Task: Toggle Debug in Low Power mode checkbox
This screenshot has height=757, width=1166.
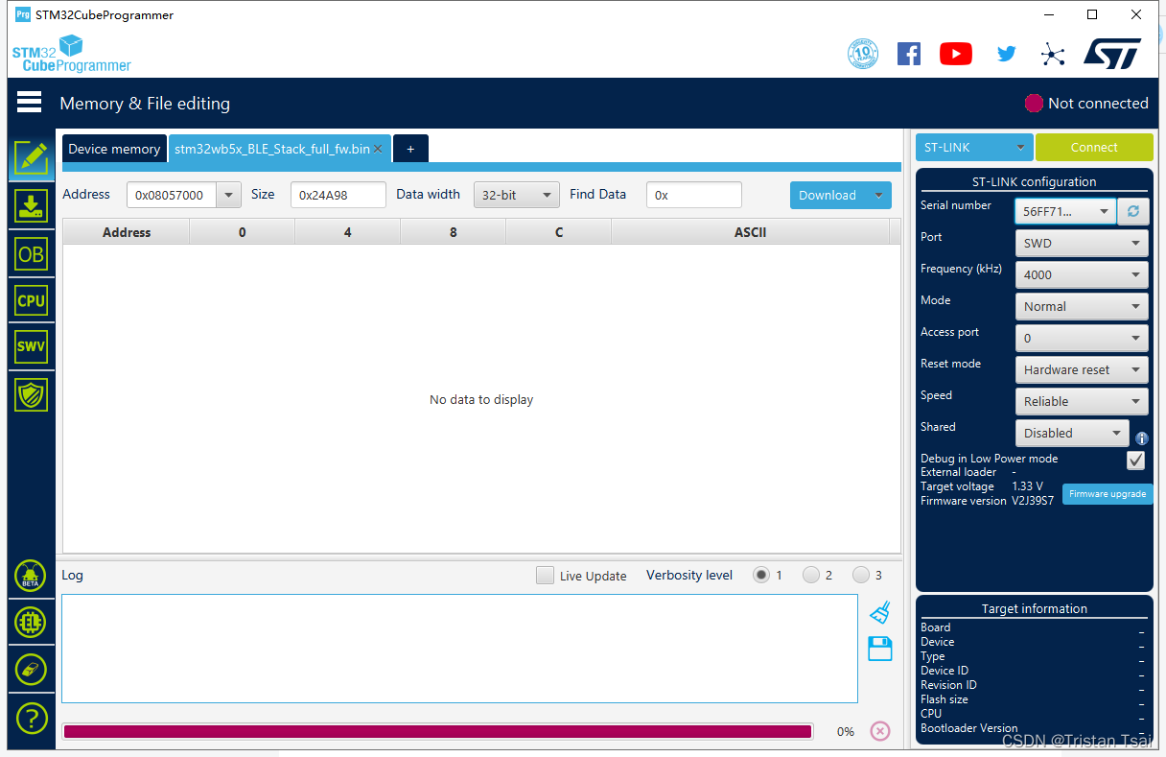Action: click(x=1135, y=461)
